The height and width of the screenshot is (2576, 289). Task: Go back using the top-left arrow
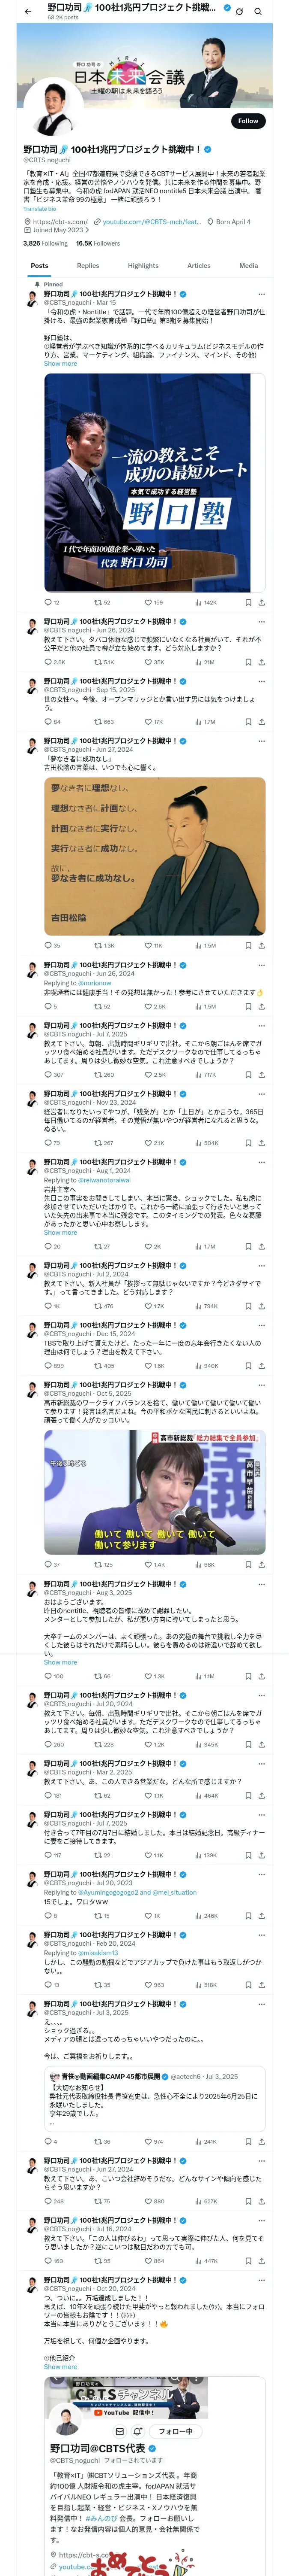[x=28, y=11]
